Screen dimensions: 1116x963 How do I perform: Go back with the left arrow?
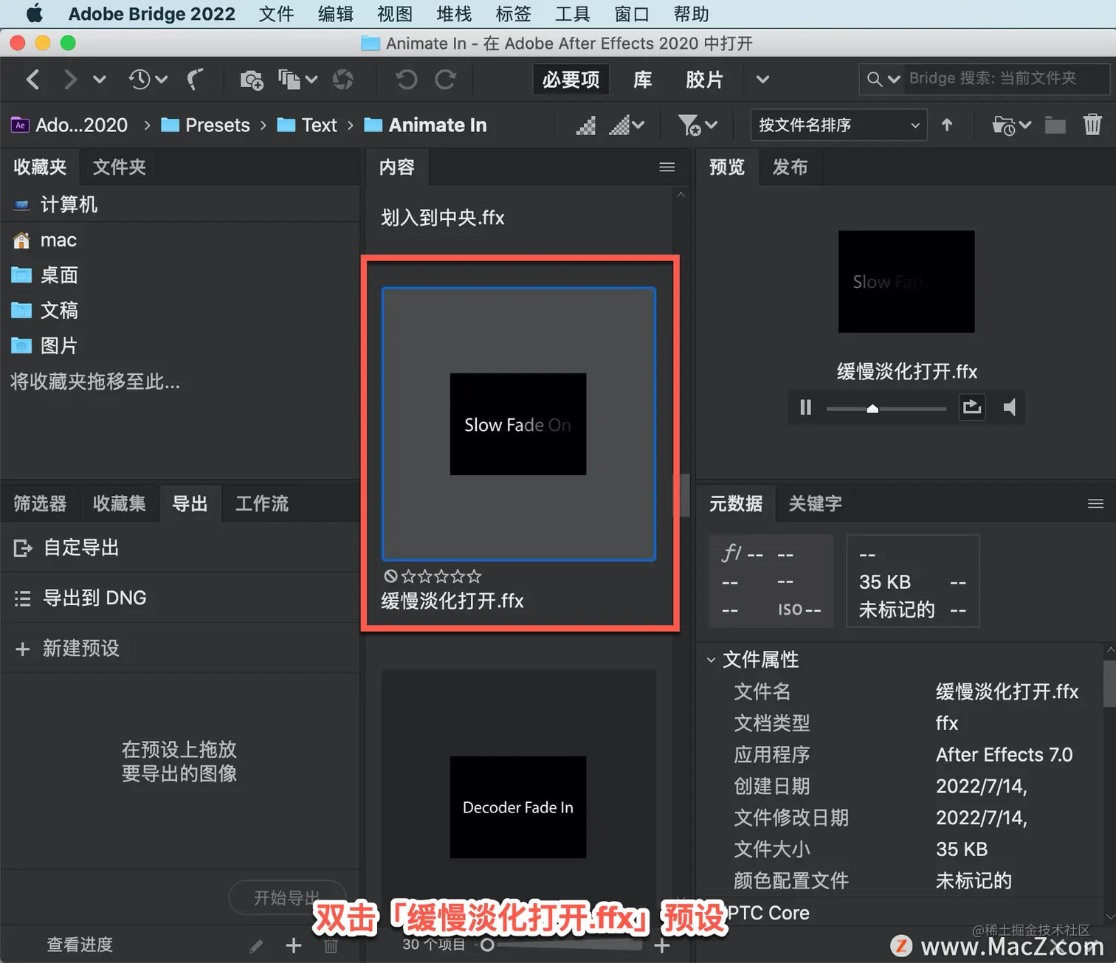coord(32,79)
